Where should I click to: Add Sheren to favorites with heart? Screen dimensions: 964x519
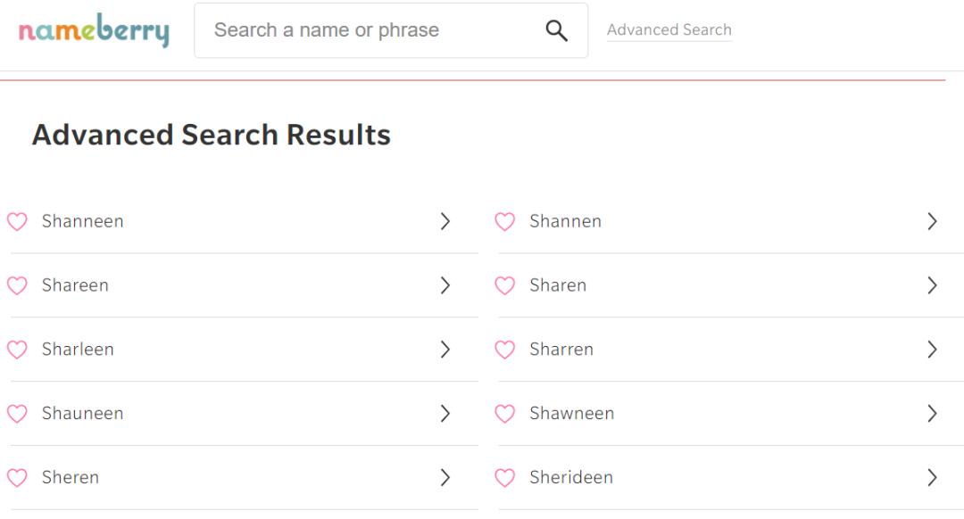click(x=17, y=479)
